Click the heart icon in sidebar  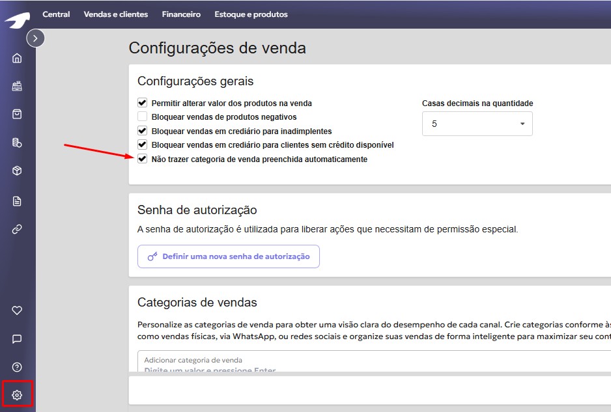[x=17, y=310]
